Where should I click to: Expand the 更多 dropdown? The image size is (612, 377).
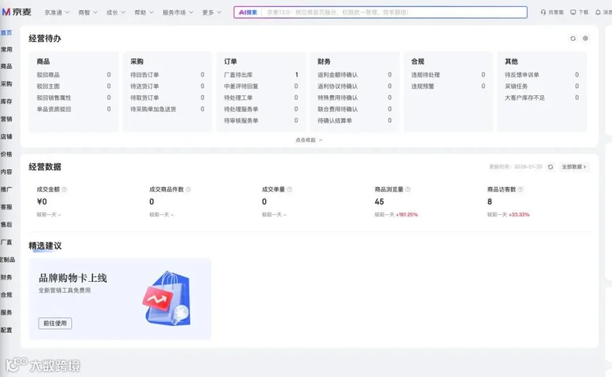pos(211,12)
